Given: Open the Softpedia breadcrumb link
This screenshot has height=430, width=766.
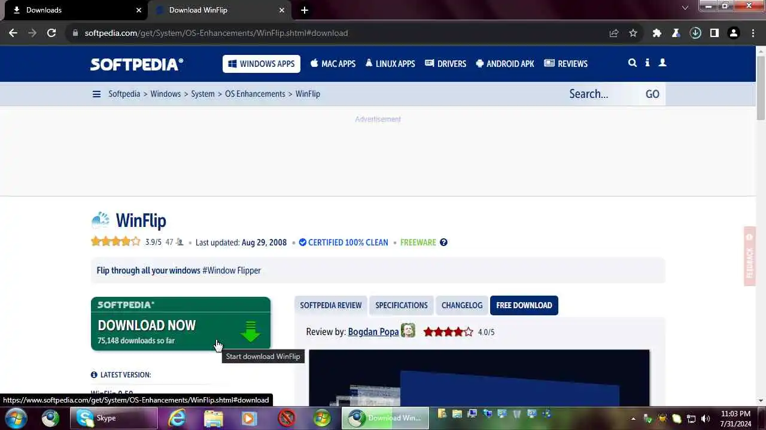Looking at the screenshot, I should [x=124, y=94].
